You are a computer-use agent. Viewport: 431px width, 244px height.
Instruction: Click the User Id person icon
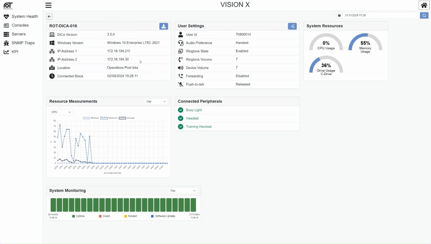click(181, 35)
